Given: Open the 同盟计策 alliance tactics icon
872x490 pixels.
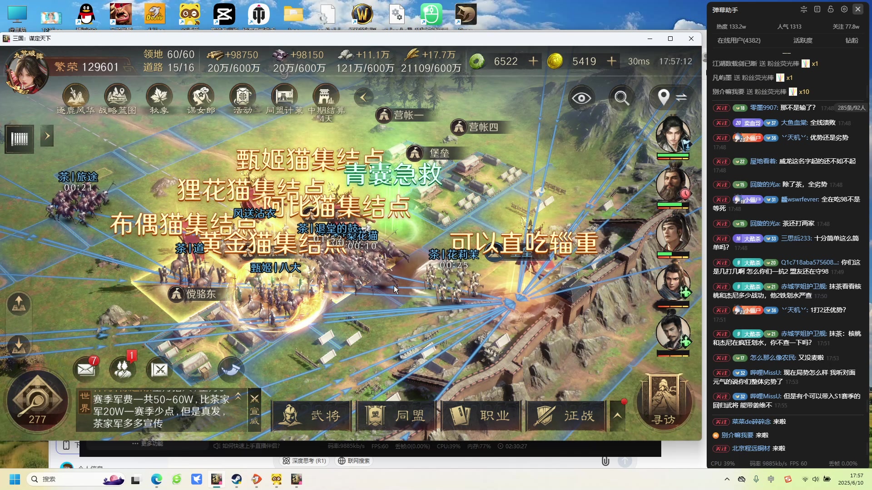Looking at the screenshot, I should (284, 99).
